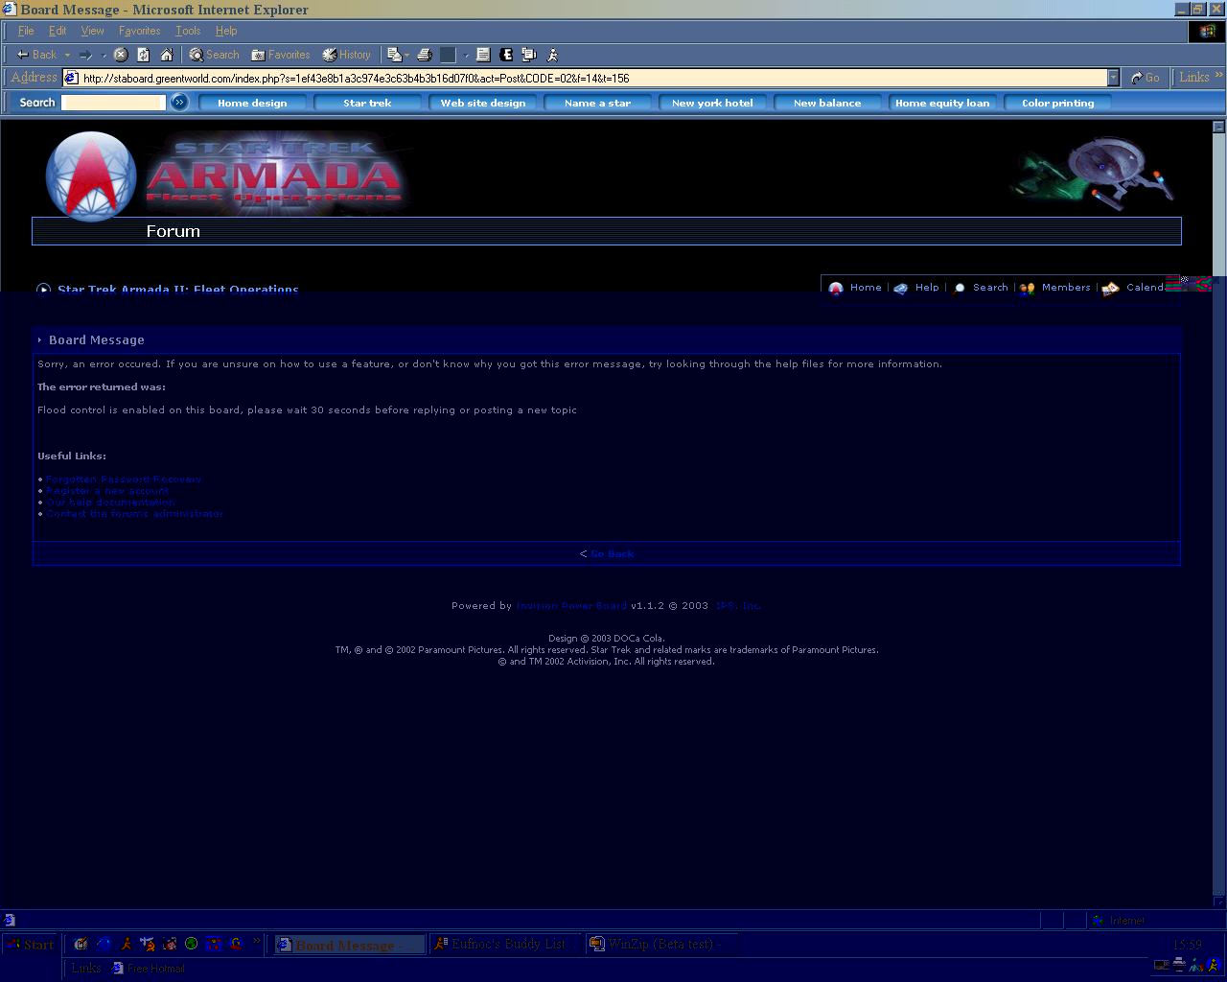Click the search toolbar text field

point(113,103)
